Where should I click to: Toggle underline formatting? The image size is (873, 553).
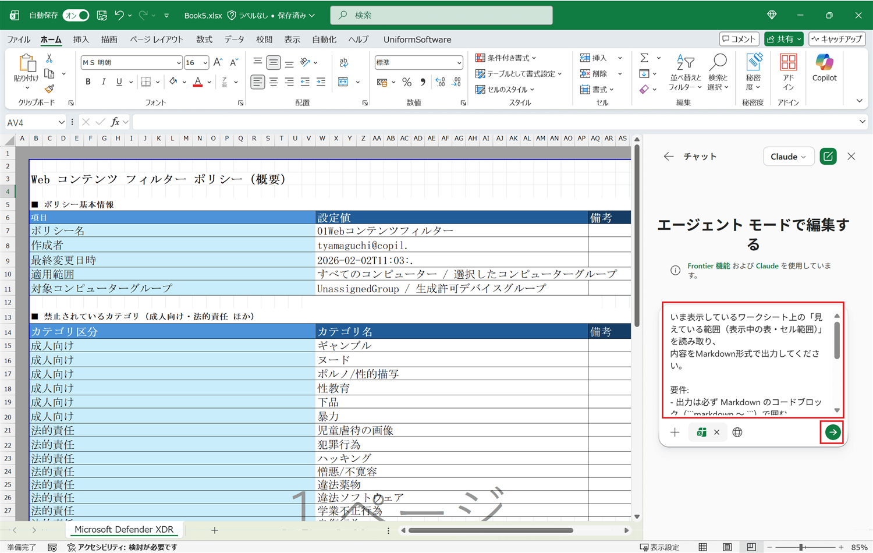click(119, 82)
